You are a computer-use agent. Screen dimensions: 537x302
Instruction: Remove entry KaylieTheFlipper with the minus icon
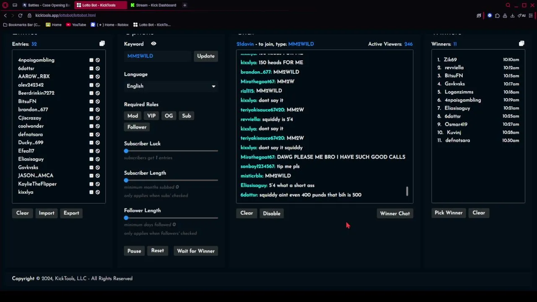click(91, 184)
